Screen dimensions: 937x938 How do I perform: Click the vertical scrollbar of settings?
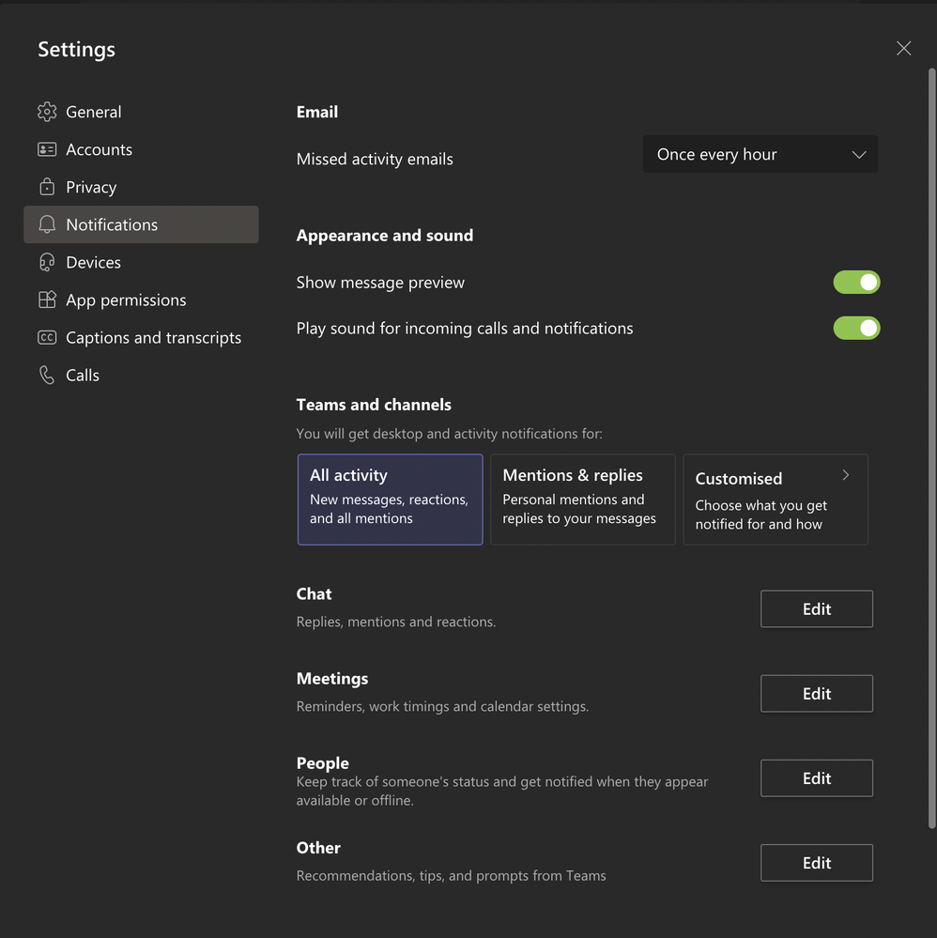click(931, 449)
